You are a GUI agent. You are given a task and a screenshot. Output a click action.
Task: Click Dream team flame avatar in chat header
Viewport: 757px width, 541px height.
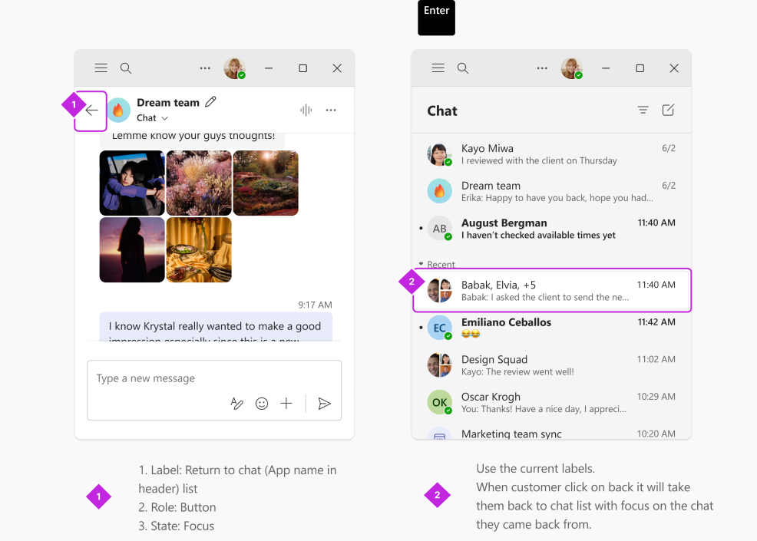pyautogui.click(x=118, y=110)
